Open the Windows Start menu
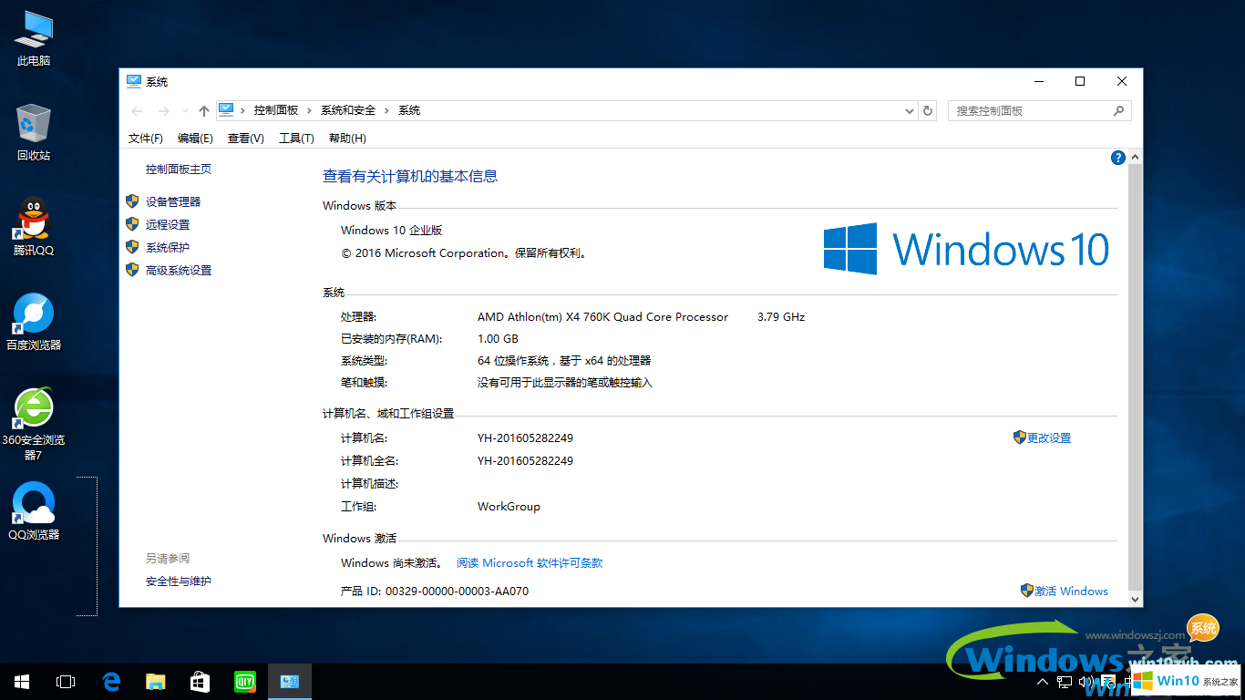The image size is (1245, 700). click(22, 681)
